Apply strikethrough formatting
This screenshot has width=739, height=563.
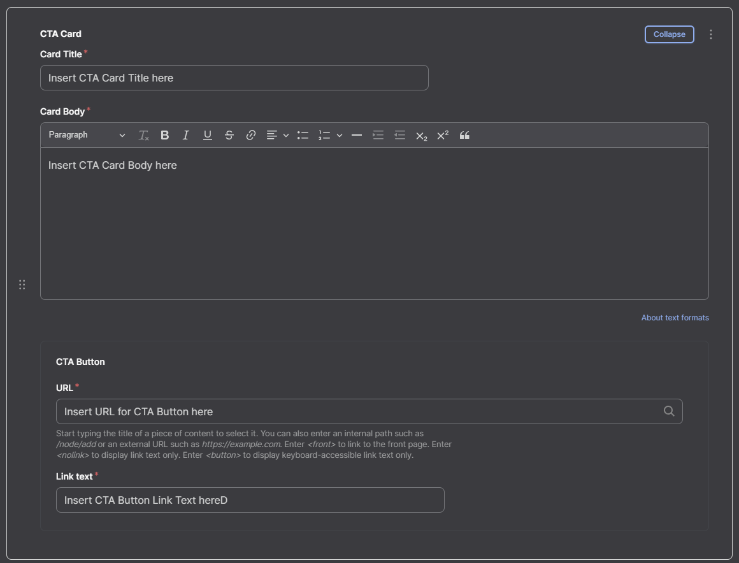point(229,135)
